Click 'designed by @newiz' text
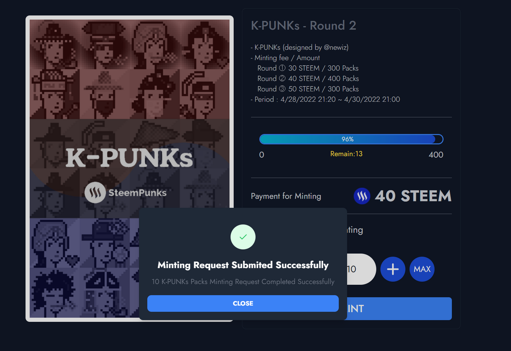 click(x=315, y=47)
